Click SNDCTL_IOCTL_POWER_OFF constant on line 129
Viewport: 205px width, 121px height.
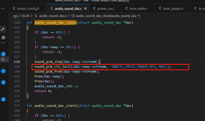coord(133,67)
